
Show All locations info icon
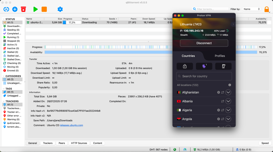[x=230, y=85]
